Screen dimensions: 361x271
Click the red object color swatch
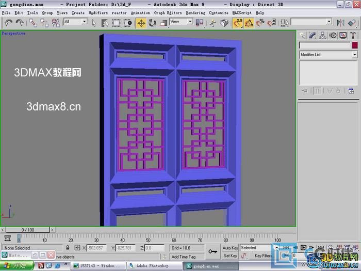pyautogui.click(x=355, y=45)
